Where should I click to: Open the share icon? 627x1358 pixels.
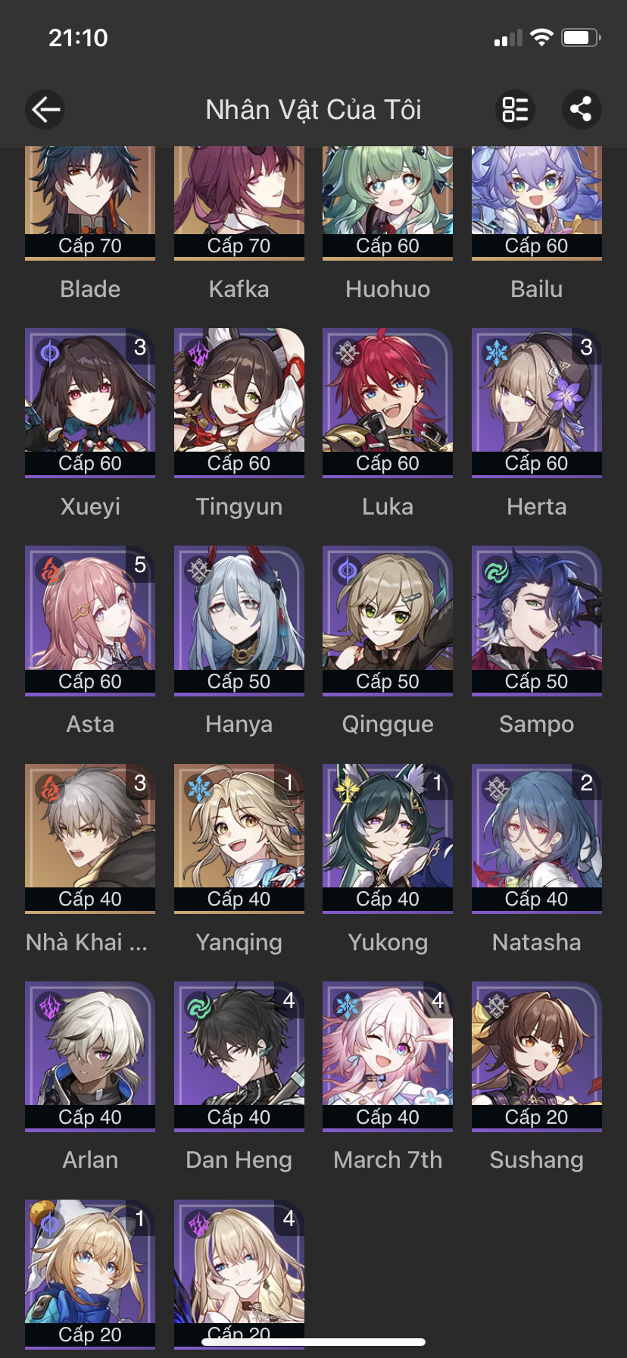pos(582,109)
